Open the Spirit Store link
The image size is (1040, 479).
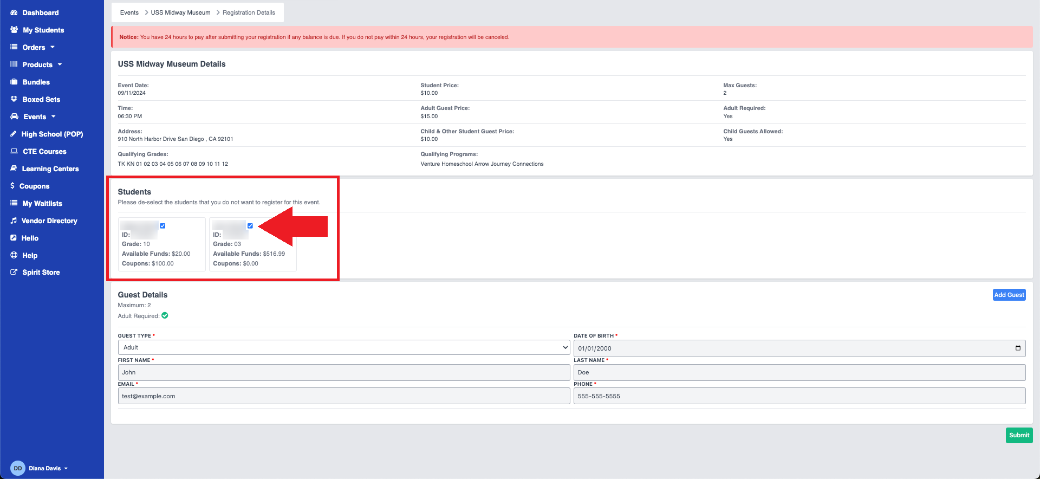tap(41, 272)
